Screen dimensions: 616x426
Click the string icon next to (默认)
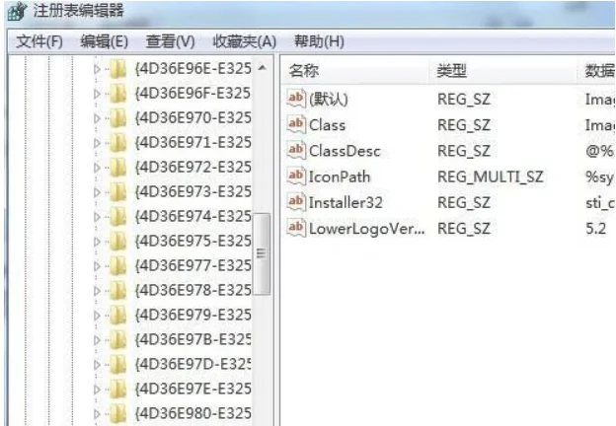pyautogui.click(x=296, y=98)
